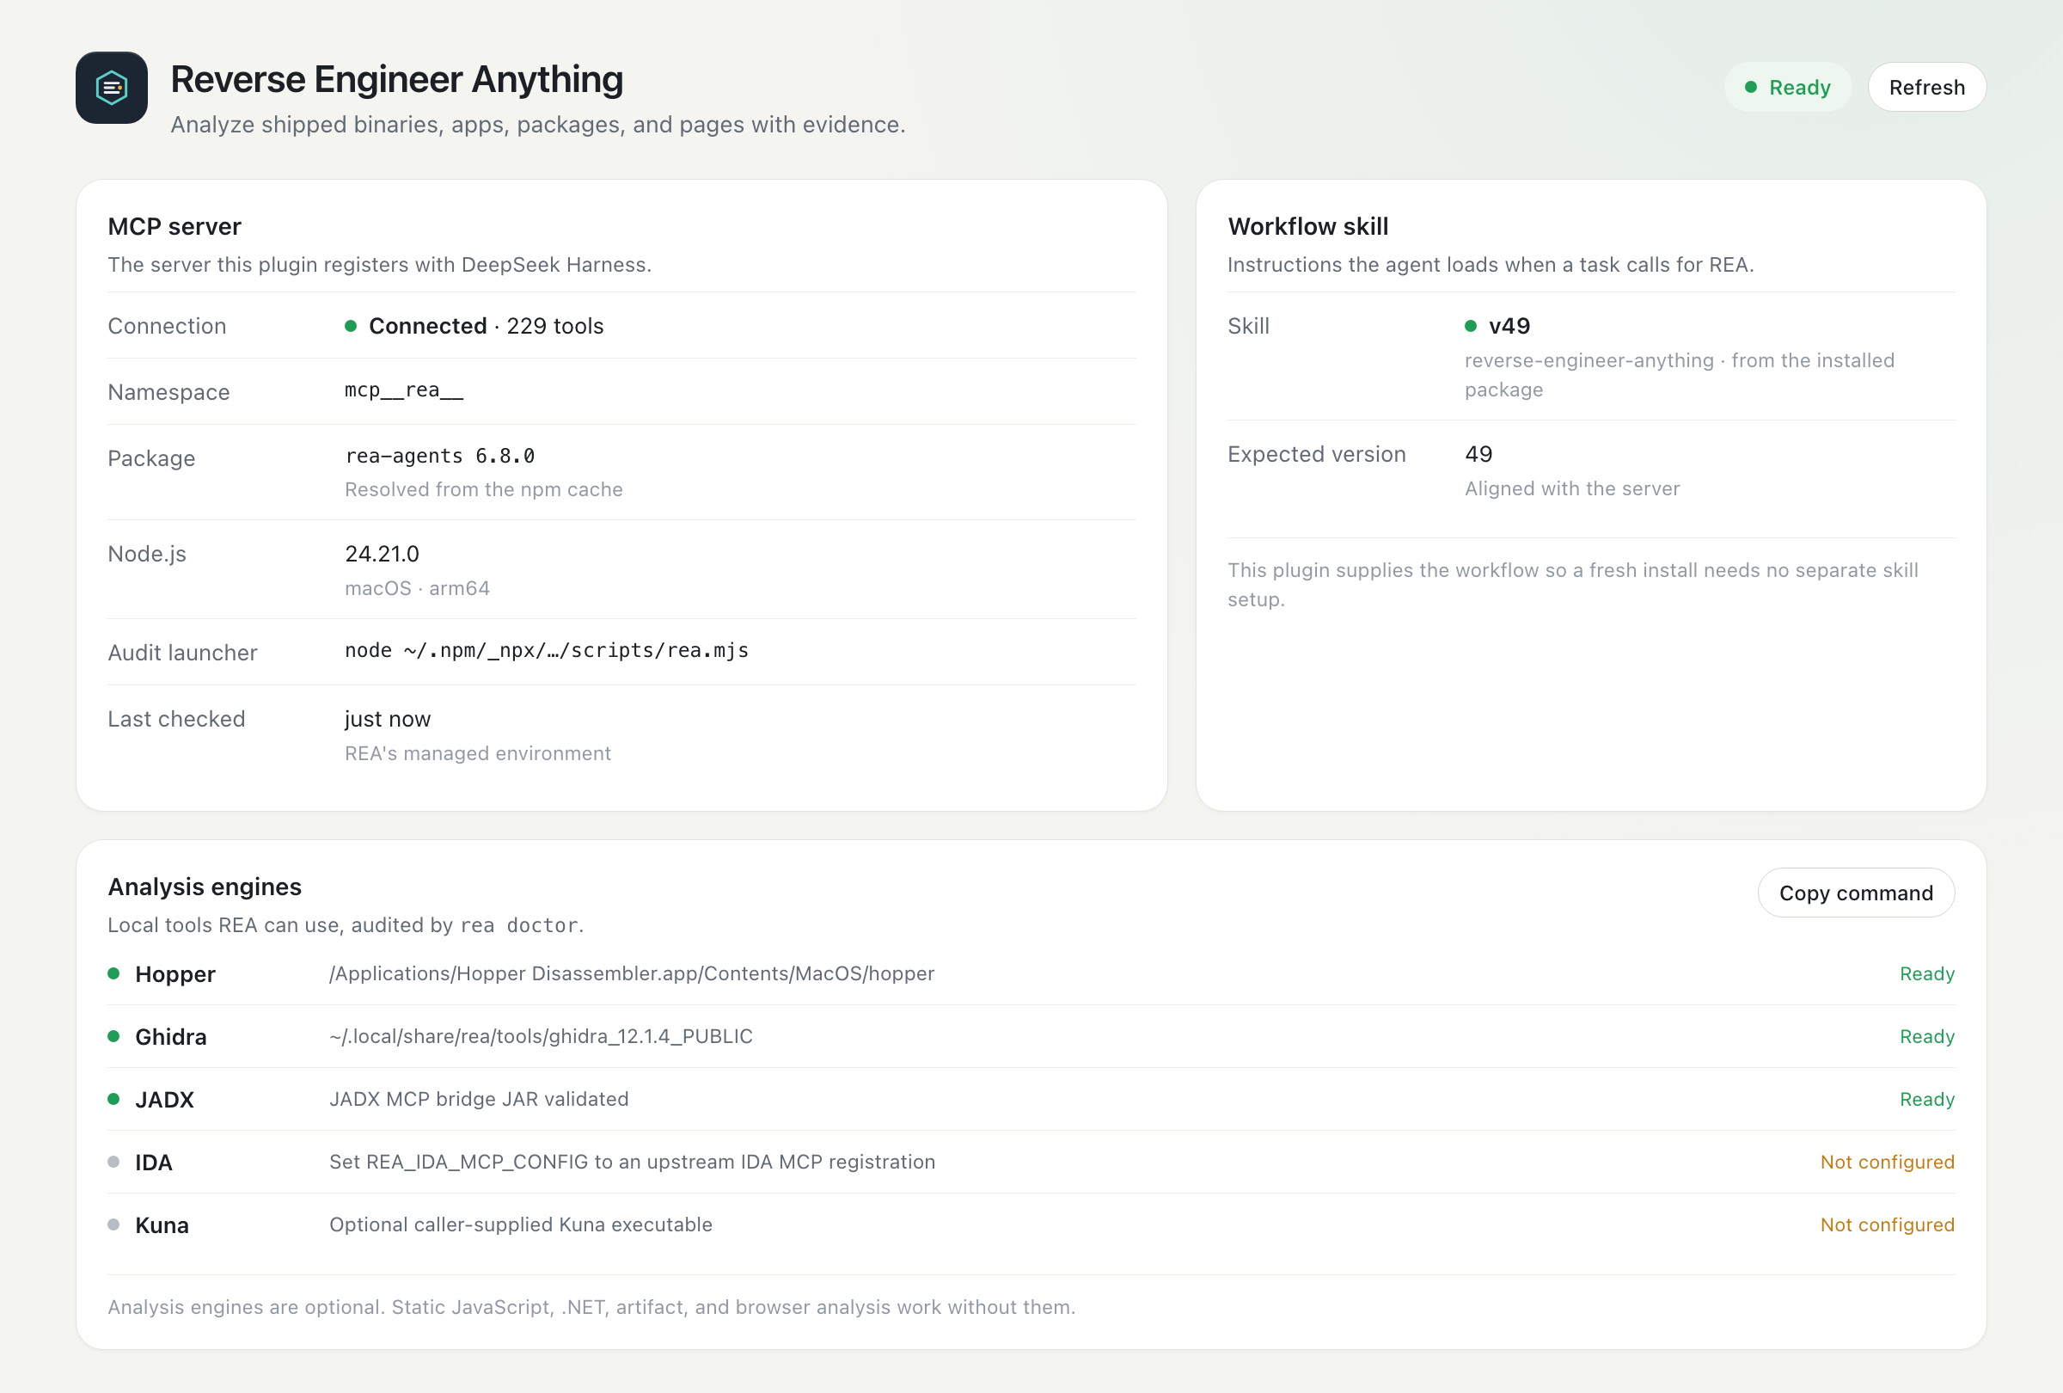The height and width of the screenshot is (1393, 2063).
Task: Select the mcp__rea__ namespace value
Action: [x=404, y=390]
